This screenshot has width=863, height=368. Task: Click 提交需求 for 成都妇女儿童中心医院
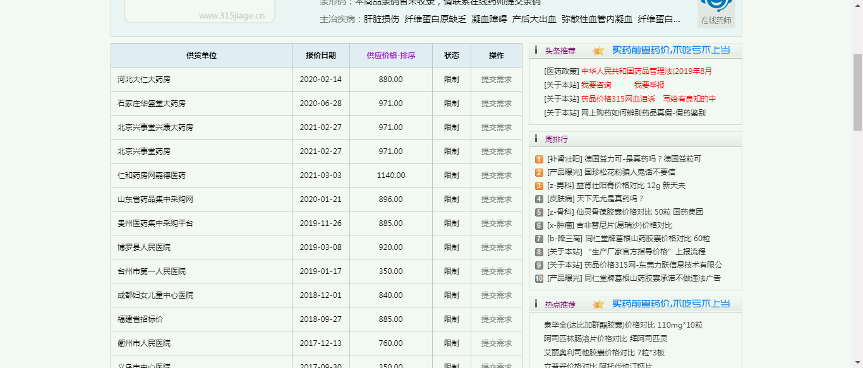coord(497,295)
